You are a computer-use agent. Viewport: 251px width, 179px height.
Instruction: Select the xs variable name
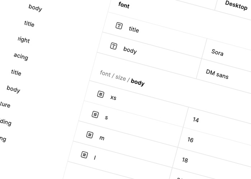pos(113,97)
